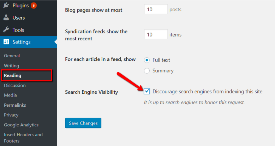Open the Writing settings page
The height and width of the screenshot is (146, 275).
click(x=12, y=66)
